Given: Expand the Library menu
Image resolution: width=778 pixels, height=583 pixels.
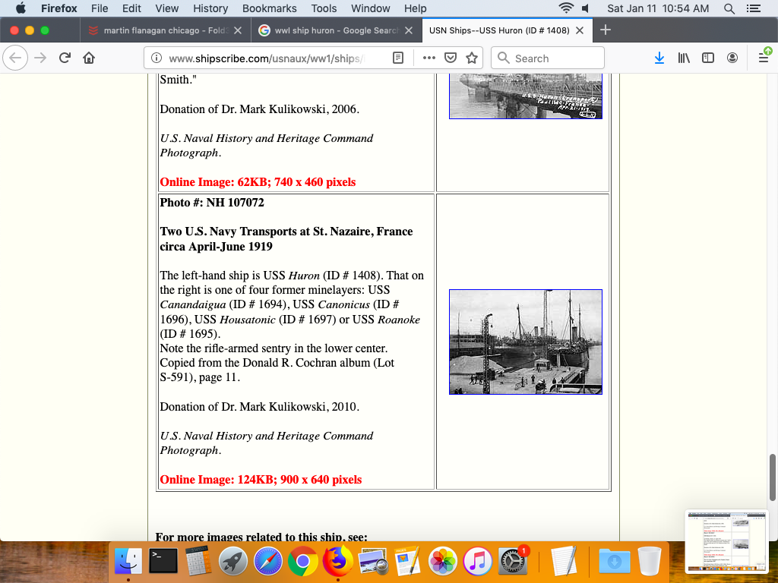Looking at the screenshot, I should coord(684,58).
